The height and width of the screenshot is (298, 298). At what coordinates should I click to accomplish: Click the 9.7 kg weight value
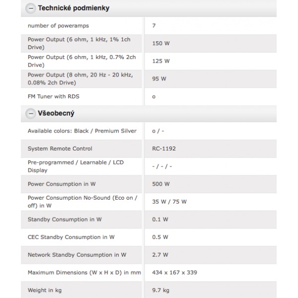point(161,290)
